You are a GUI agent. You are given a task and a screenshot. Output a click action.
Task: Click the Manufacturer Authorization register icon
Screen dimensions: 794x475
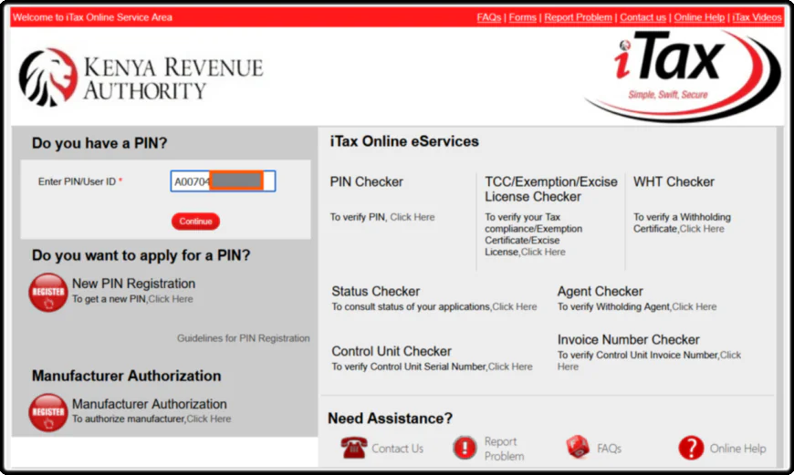tap(48, 413)
